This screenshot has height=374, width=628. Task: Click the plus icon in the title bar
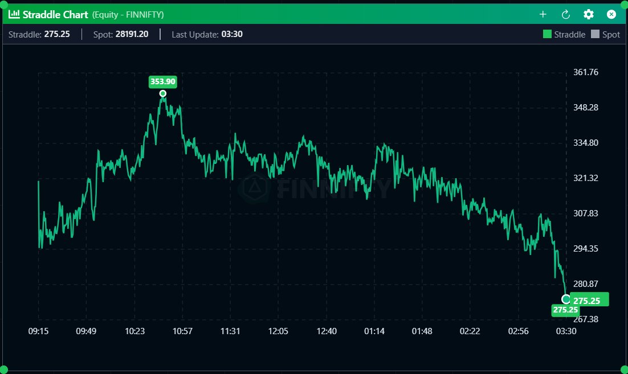(x=543, y=14)
